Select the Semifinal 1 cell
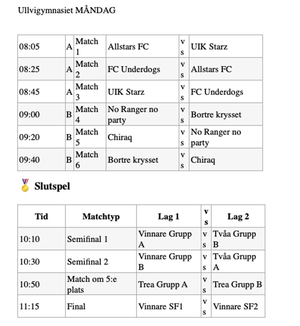Screen dimensions: 300x326 [x=87, y=239]
